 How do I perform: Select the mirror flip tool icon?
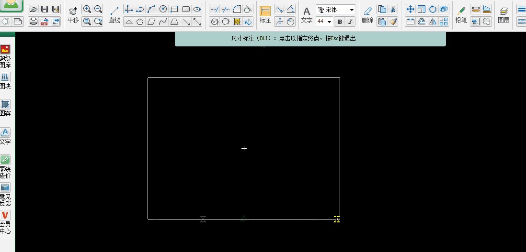(433, 22)
